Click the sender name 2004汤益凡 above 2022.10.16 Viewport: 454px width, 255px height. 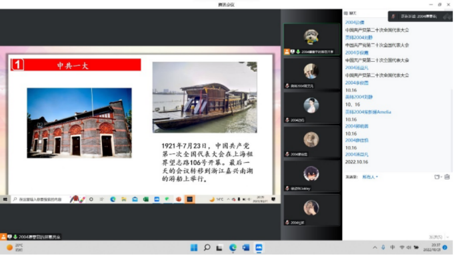(x=357, y=155)
